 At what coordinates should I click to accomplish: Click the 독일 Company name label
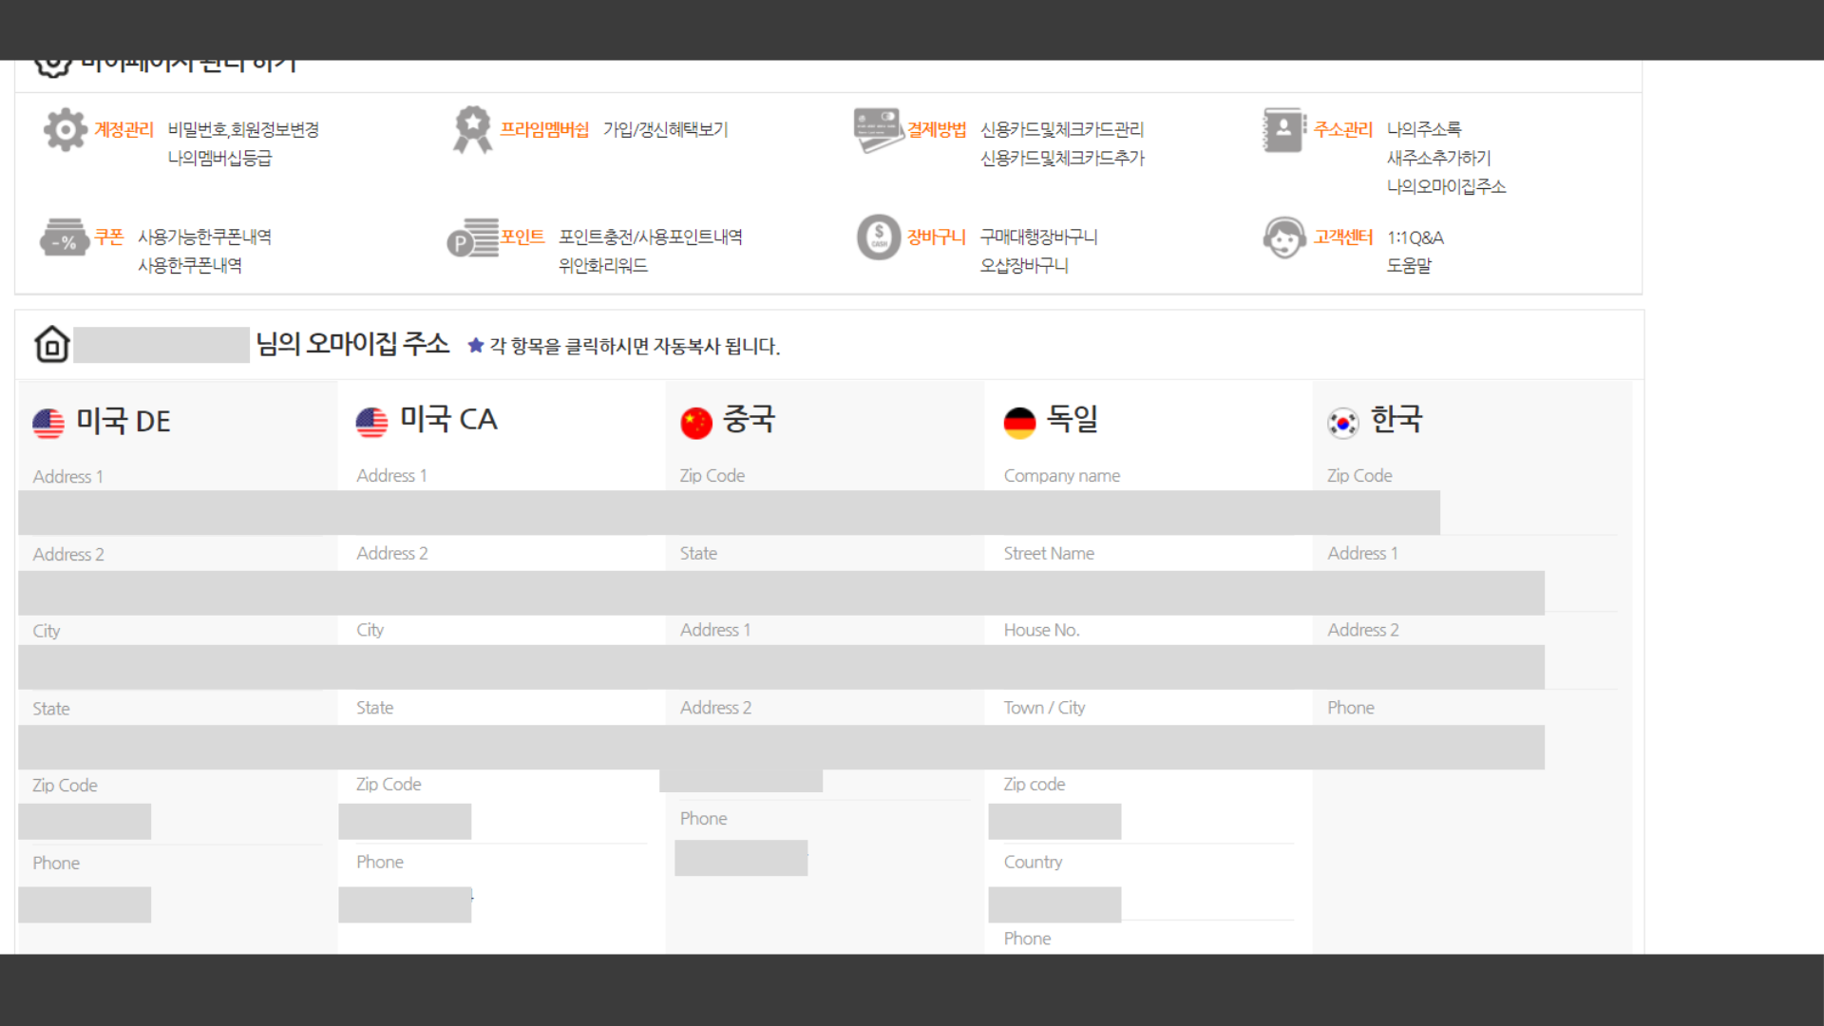[1062, 475]
